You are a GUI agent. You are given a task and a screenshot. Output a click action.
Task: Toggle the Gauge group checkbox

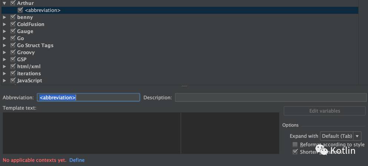[x=13, y=31]
